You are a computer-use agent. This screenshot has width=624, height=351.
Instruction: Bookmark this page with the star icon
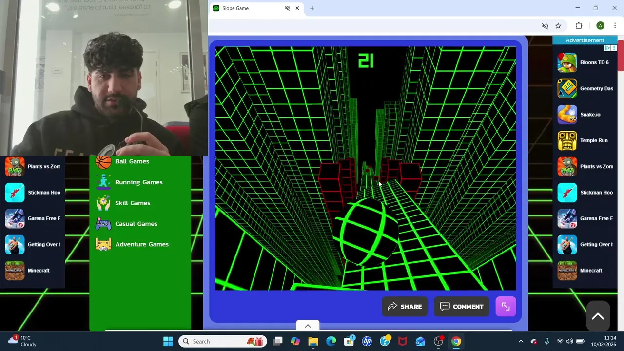coord(558,26)
